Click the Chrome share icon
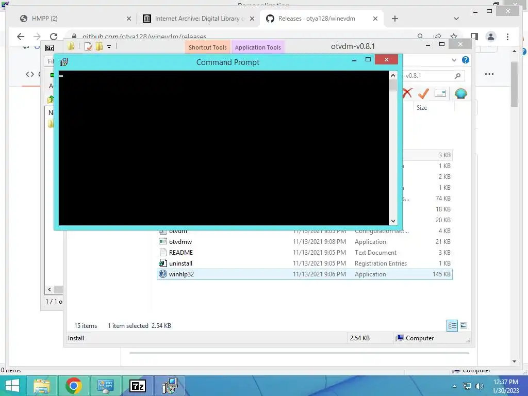Screen dimensions: 528x396 pos(437,37)
